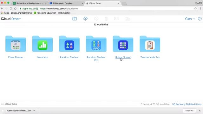
Task: Open jjse.org Bookmarks folder
Action: click(x=21, y=13)
